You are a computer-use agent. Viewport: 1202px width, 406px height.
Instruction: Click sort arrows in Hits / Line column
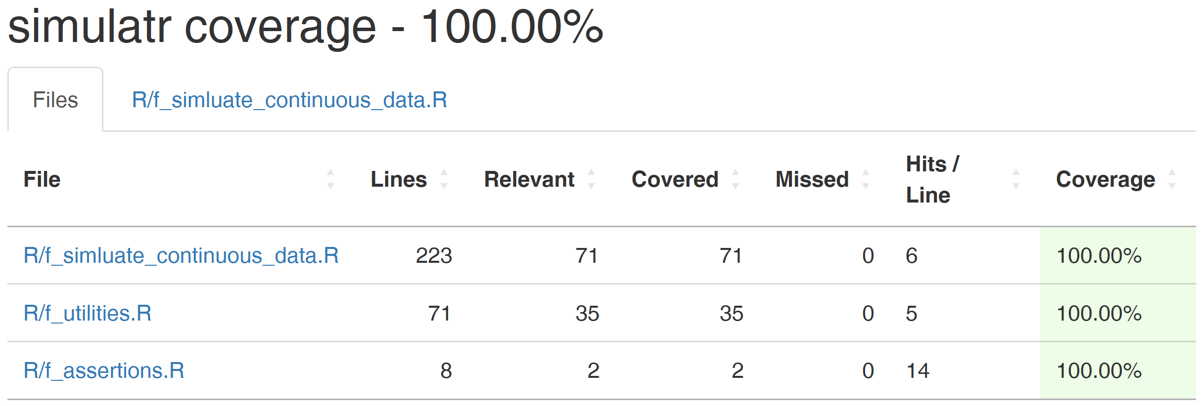1016,179
